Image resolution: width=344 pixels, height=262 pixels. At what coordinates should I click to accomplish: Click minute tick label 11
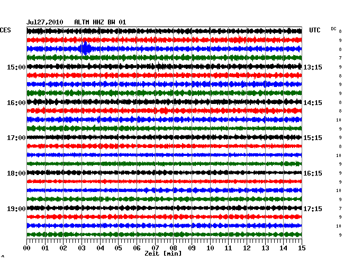point(228,248)
